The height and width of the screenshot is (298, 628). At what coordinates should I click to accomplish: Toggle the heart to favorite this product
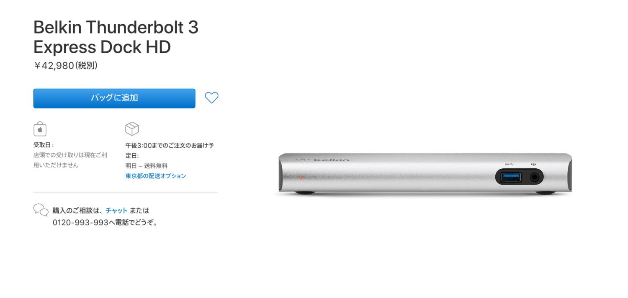(211, 98)
